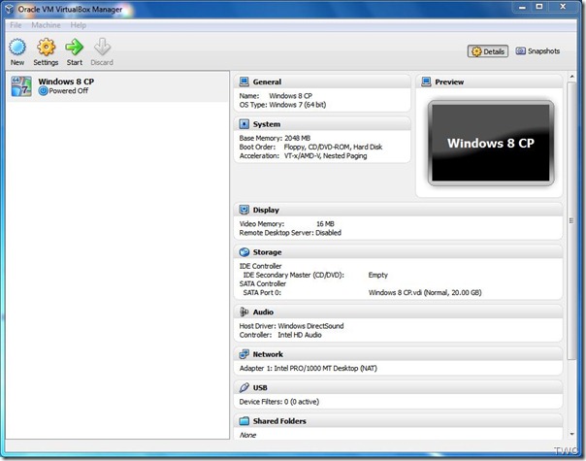Click 'Remote Desktop Server: Disabled' line

point(290,233)
